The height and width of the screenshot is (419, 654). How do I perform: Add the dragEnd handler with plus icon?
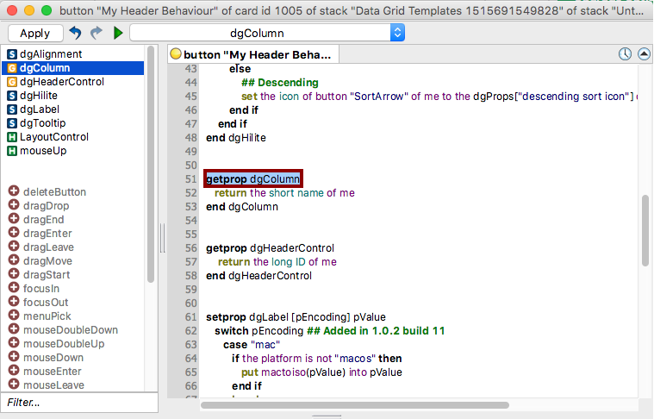[x=14, y=219]
